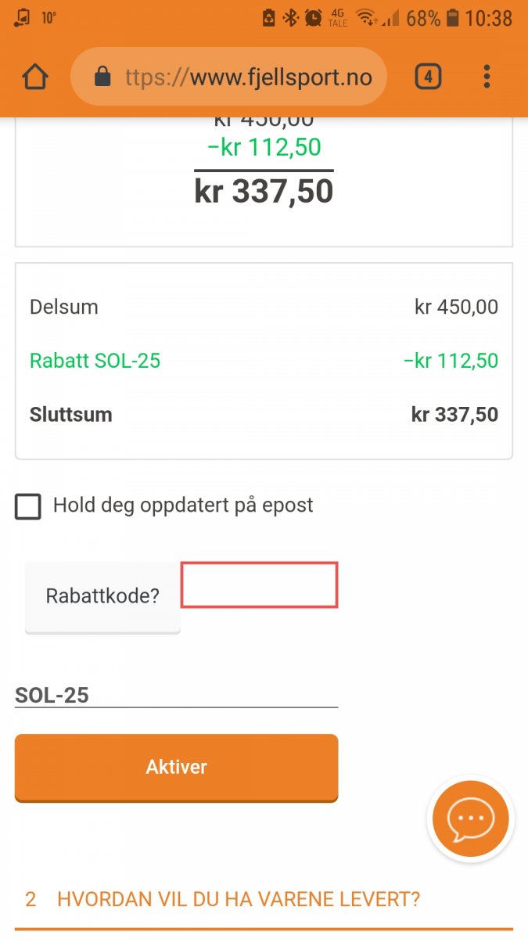Screen dimensions: 528x939
Task: Tap the battery icon in status bar
Action: click(x=452, y=17)
